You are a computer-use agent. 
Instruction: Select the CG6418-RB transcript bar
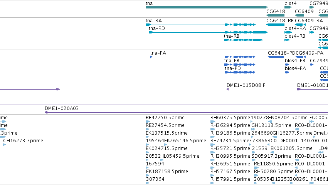pyautogui.click(x=275, y=25)
